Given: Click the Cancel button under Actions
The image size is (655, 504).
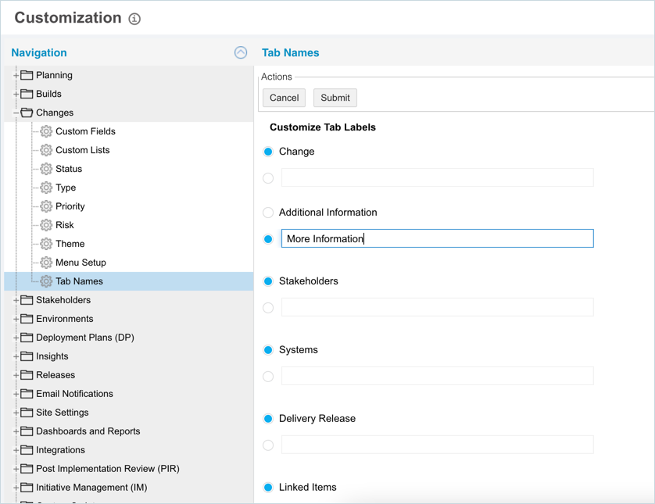Looking at the screenshot, I should click(284, 98).
